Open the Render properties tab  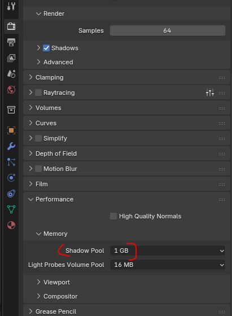(11, 26)
